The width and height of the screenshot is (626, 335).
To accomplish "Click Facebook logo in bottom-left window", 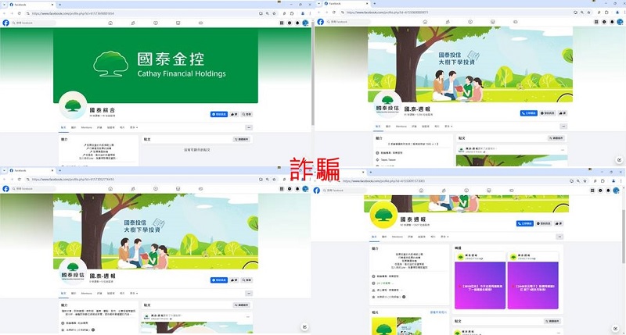I will click(x=5, y=188).
